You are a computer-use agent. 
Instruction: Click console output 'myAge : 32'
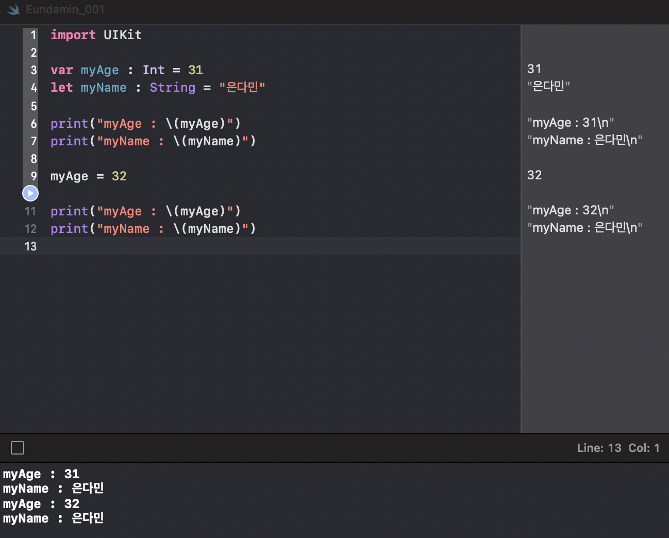coord(41,504)
